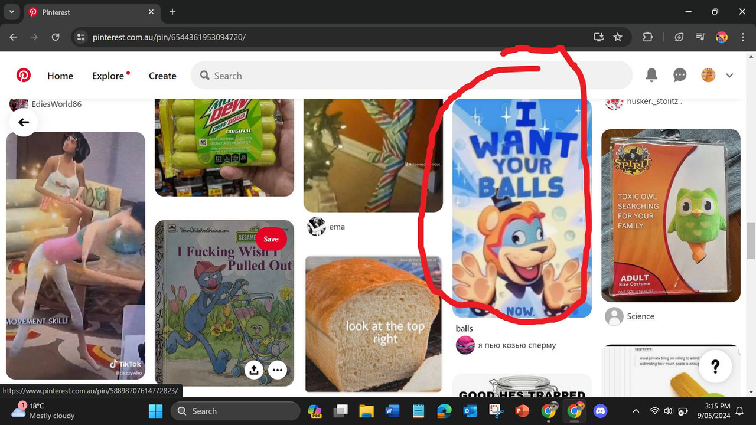Open the Windows Start menu

155,411
